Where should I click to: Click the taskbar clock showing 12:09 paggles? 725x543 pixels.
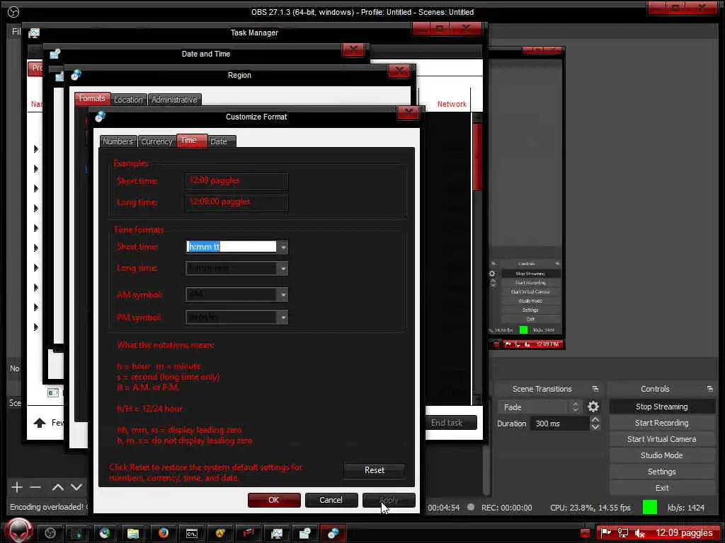[x=685, y=533]
